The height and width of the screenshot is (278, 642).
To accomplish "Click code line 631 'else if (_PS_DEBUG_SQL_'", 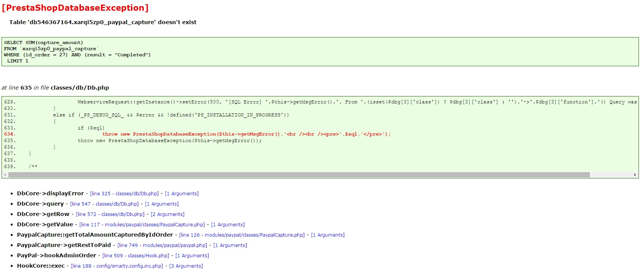I will pyautogui.click(x=171, y=115).
